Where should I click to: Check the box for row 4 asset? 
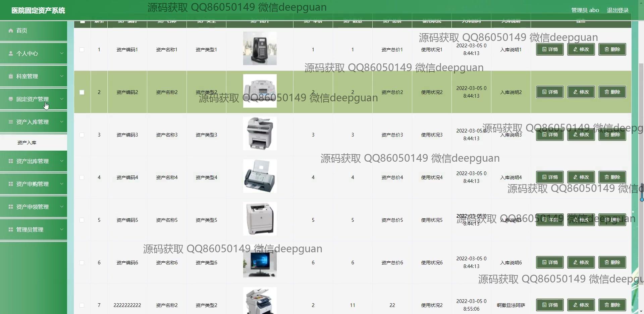[x=82, y=177]
